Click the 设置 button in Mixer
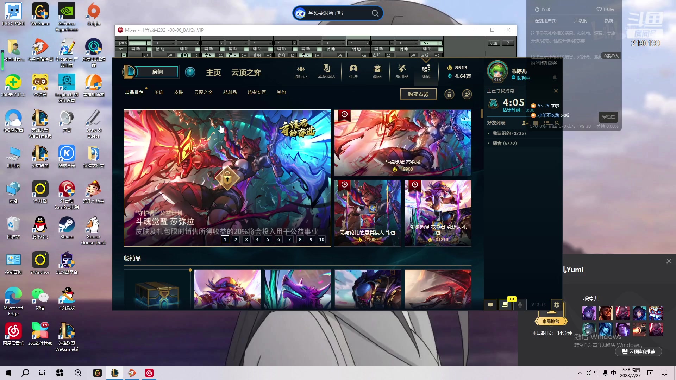Image resolution: width=676 pixels, height=380 pixels. [494, 43]
